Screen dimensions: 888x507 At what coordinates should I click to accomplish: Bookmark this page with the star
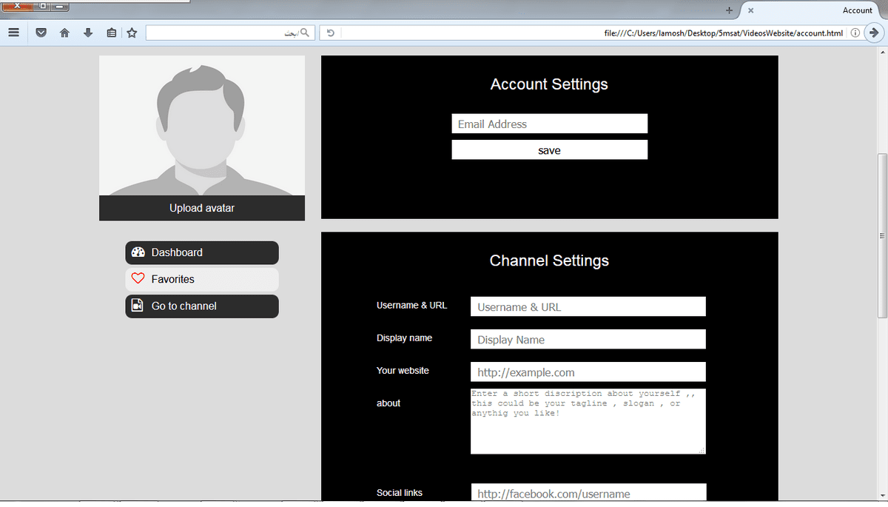132,33
